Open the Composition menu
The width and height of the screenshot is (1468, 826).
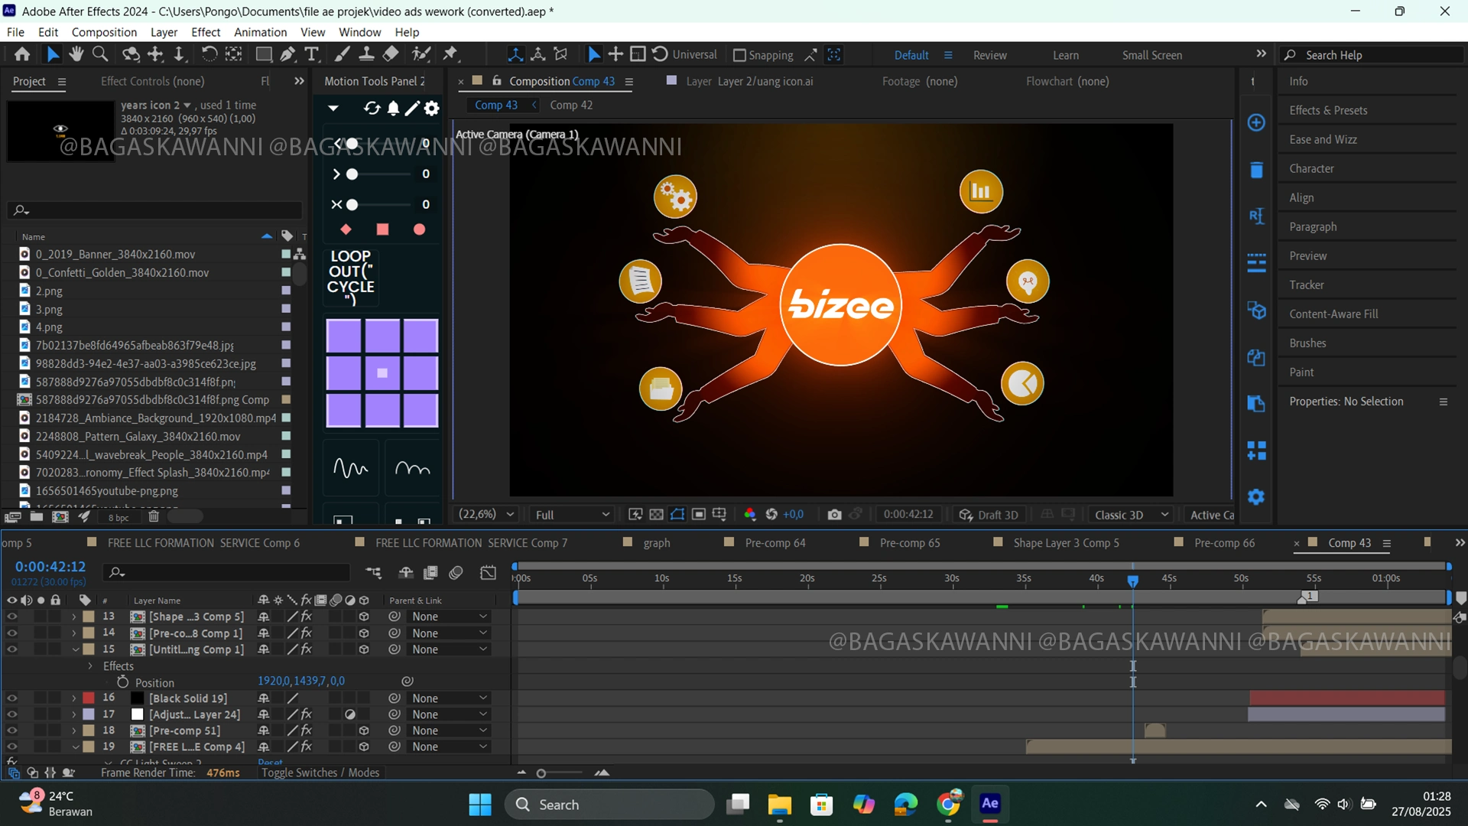104,32
